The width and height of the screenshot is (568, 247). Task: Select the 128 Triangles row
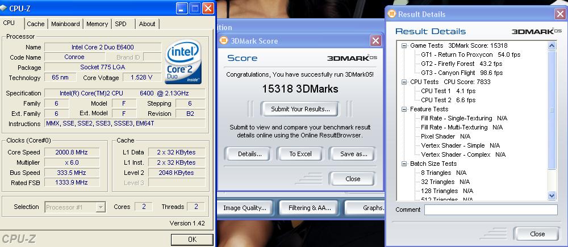447,191
